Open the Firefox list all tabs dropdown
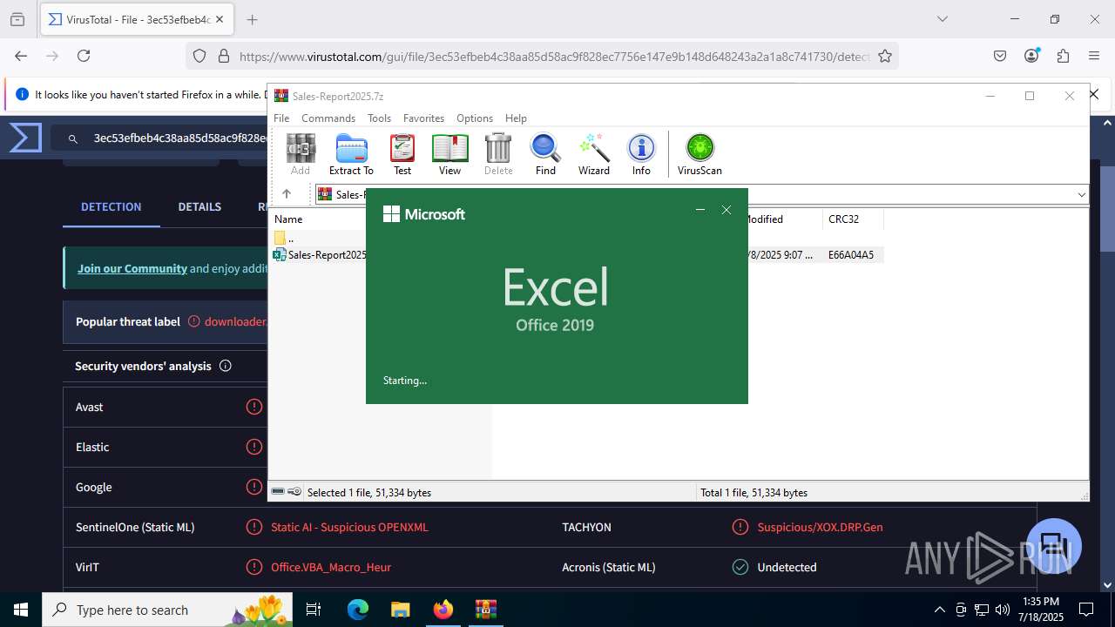 coord(942,19)
